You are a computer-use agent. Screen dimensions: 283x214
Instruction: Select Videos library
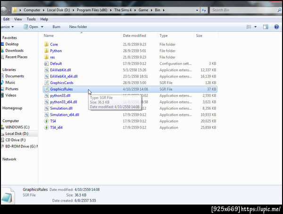(x=11, y=95)
